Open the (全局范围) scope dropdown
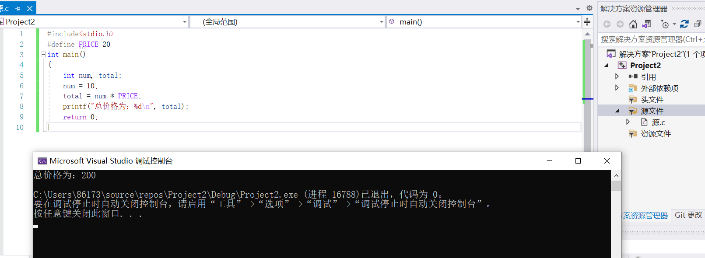This screenshot has width=705, height=258. 381,22
